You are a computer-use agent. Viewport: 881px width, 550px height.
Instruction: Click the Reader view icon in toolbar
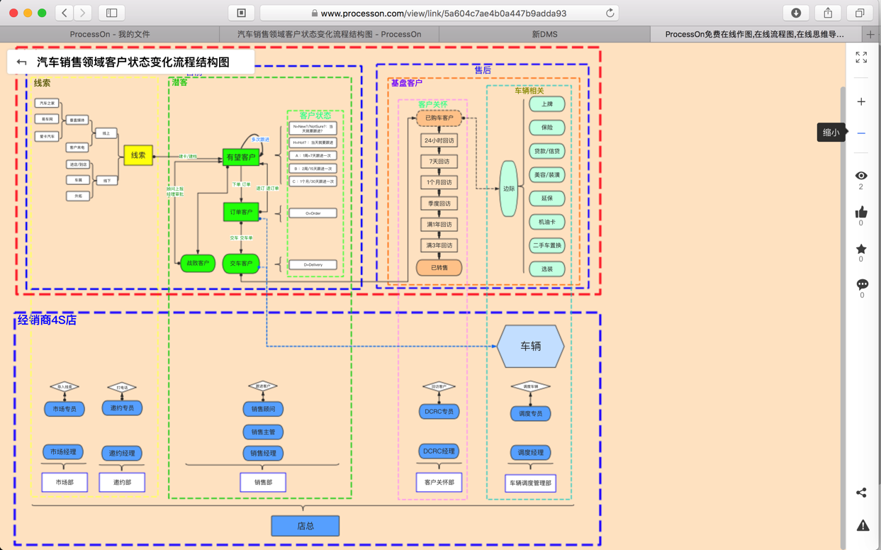pyautogui.click(x=242, y=13)
